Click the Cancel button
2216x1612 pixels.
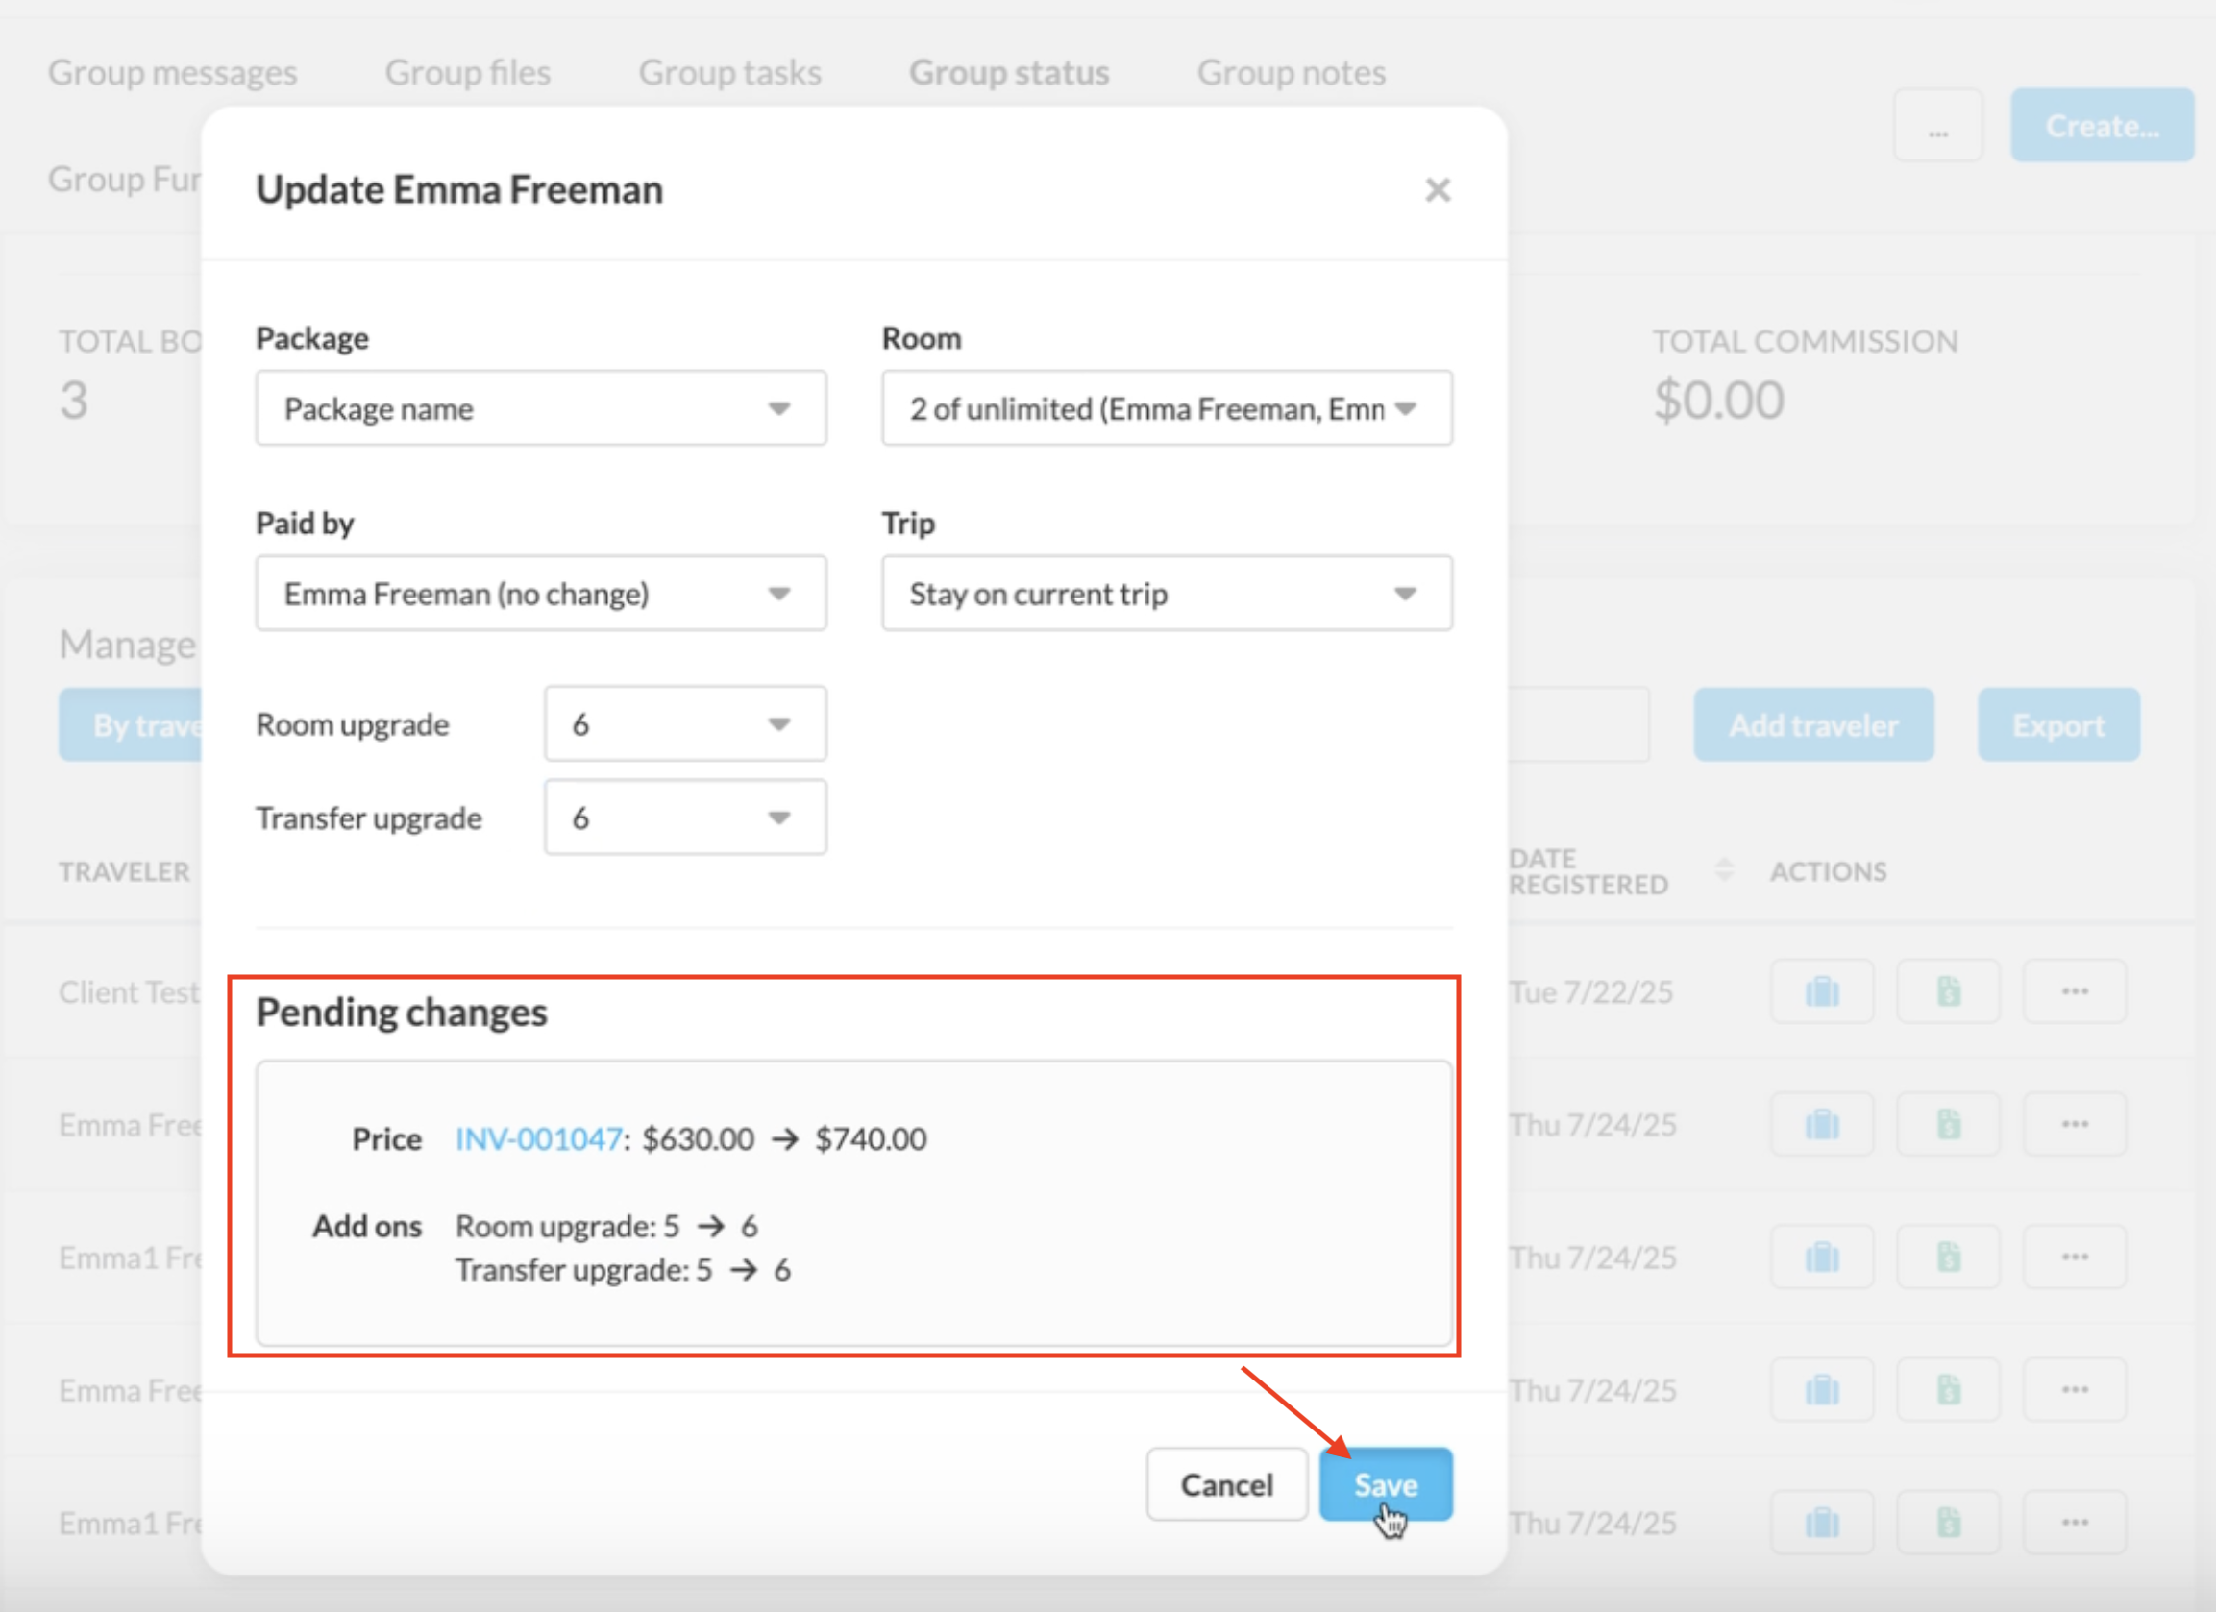pyautogui.click(x=1226, y=1485)
